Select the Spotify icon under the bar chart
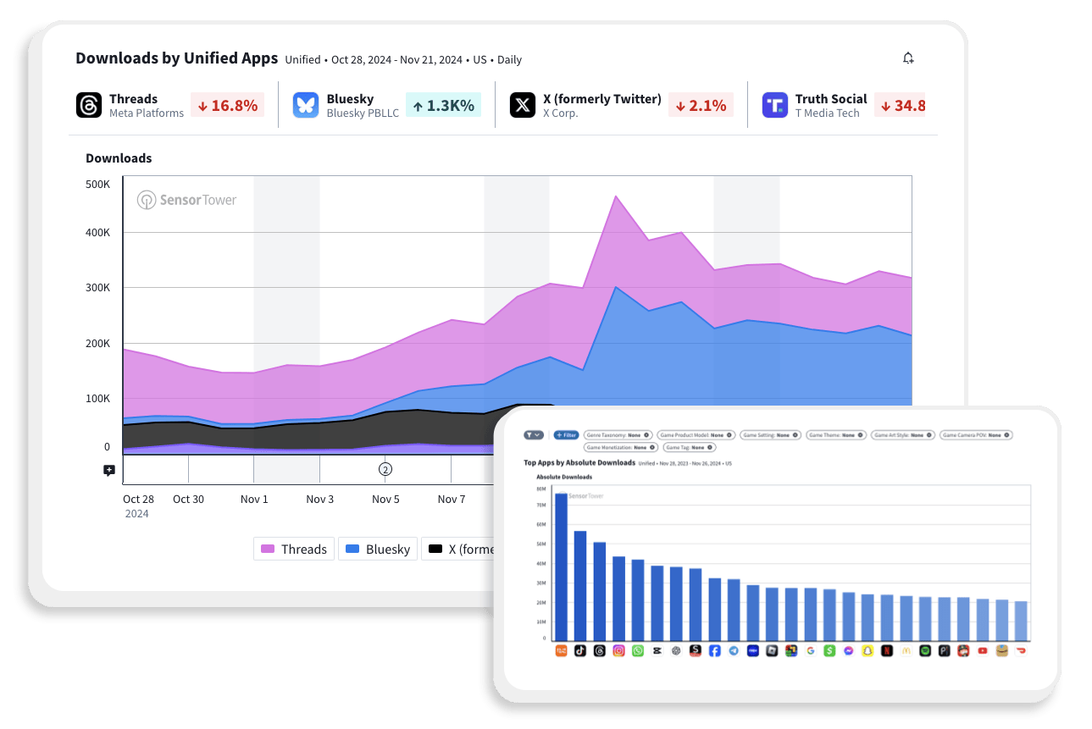 point(925,651)
